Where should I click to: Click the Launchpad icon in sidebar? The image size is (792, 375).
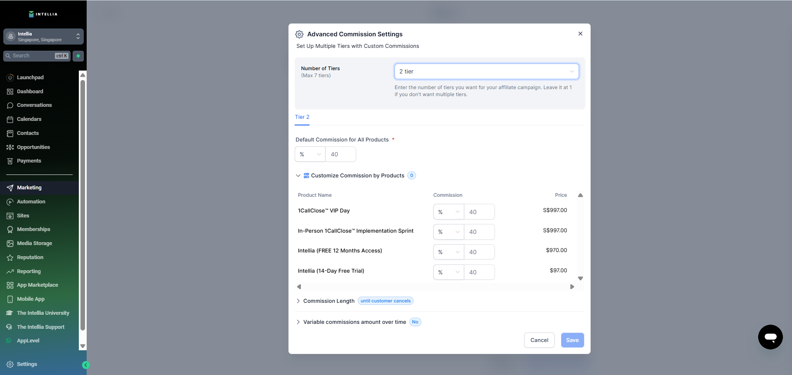click(10, 78)
